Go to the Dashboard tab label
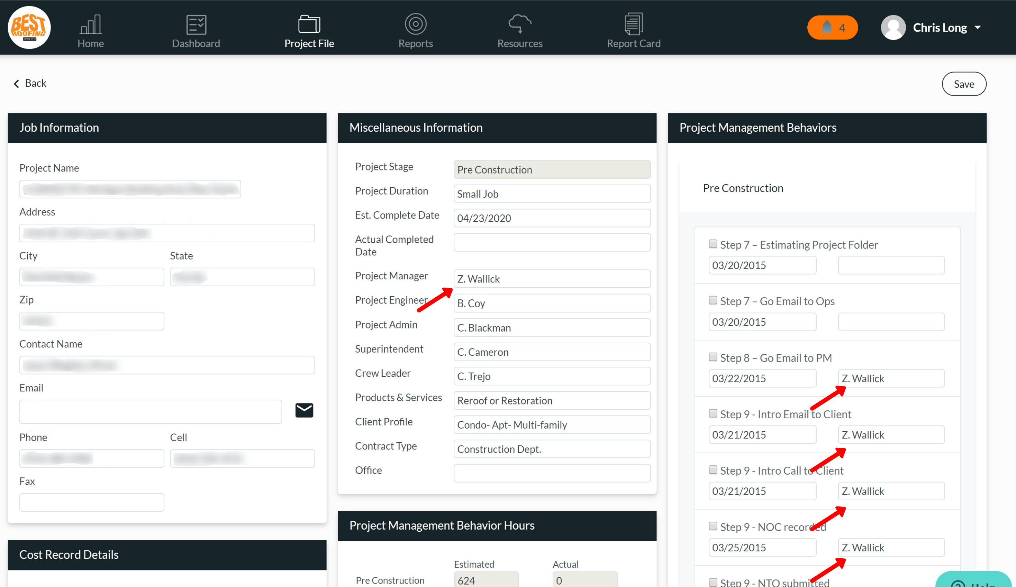 pyautogui.click(x=196, y=44)
